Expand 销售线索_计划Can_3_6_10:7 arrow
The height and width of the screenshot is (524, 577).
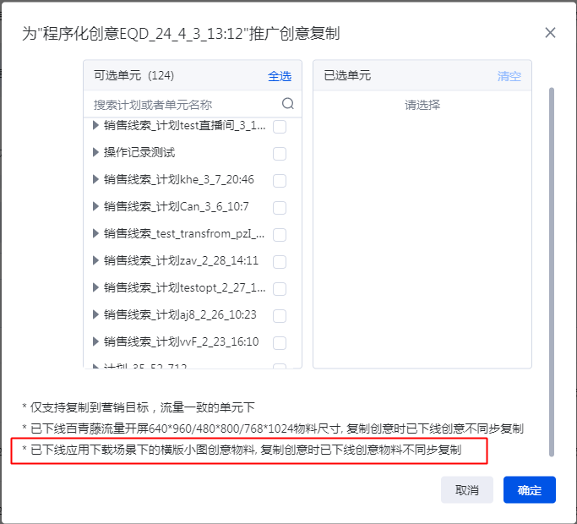(95, 206)
